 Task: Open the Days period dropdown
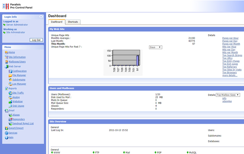[x=155, y=47]
